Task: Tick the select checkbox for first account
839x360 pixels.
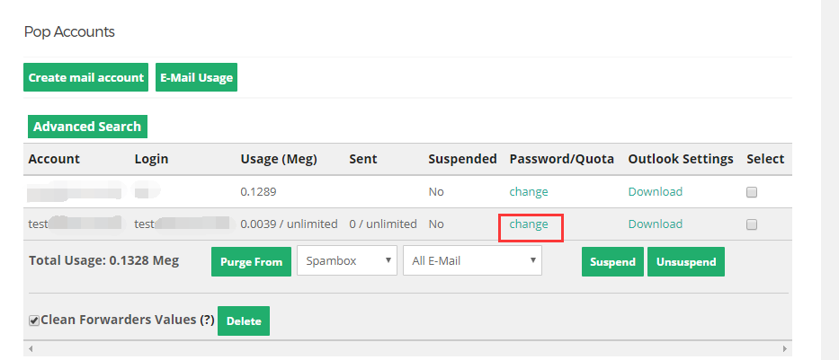Action: (752, 192)
